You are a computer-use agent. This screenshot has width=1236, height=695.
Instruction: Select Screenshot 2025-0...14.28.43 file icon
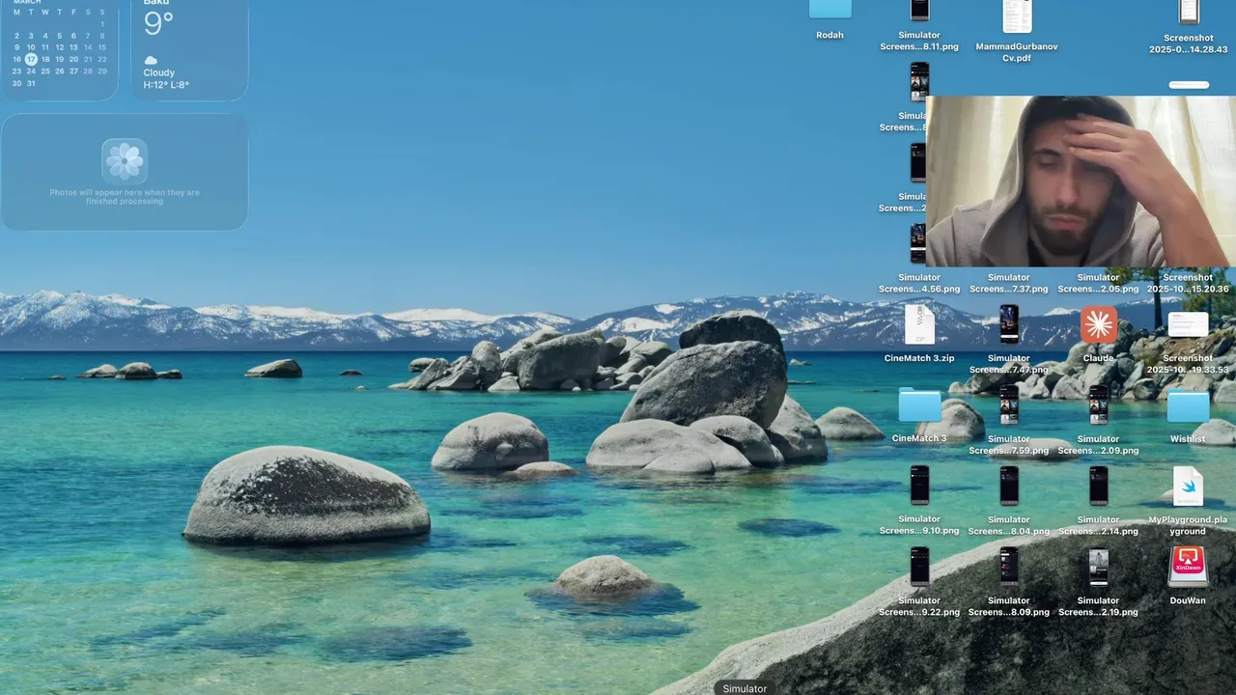click(1189, 12)
